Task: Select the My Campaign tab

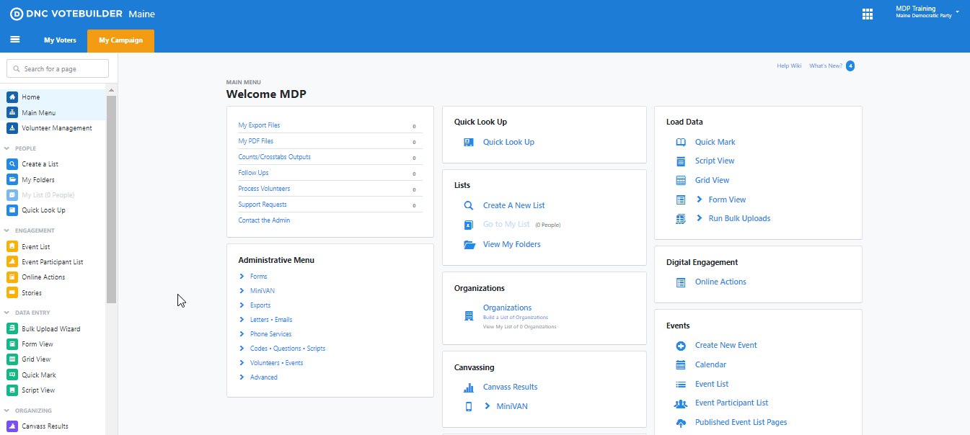Action: [x=120, y=40]
